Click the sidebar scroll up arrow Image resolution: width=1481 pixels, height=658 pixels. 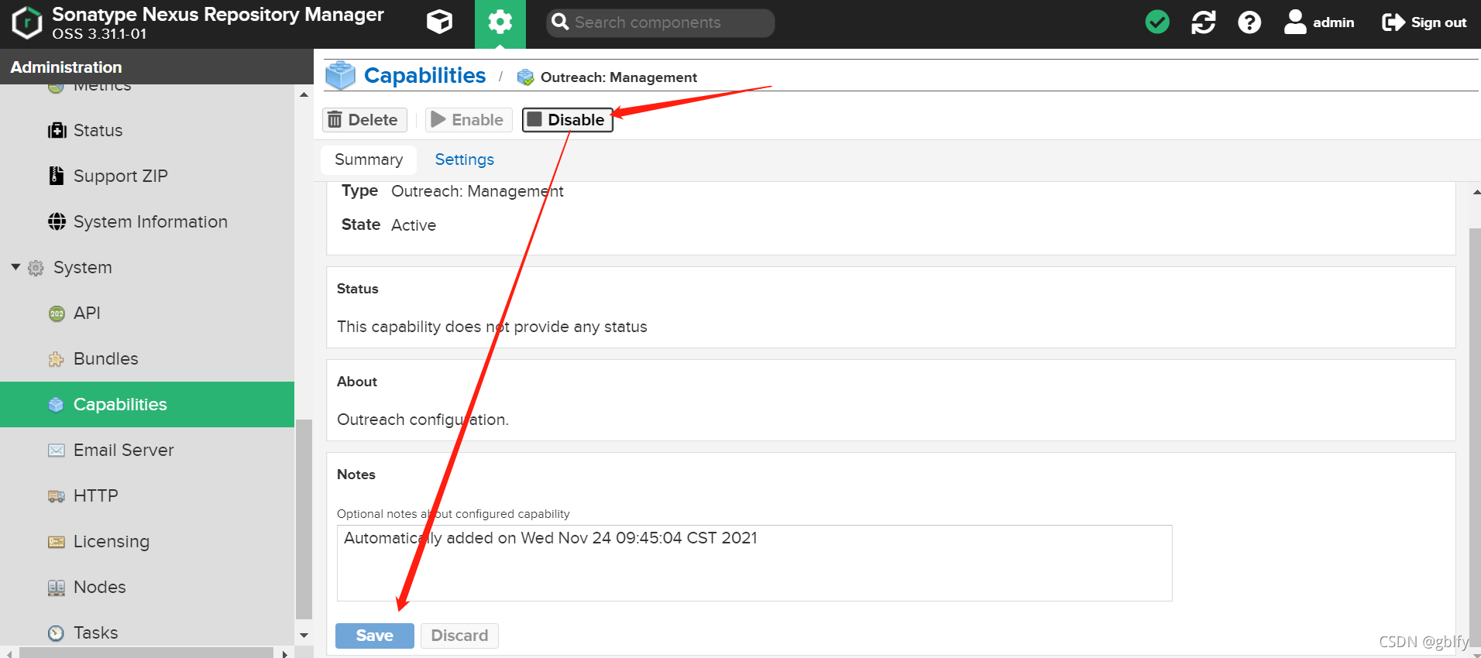[304, 94]
